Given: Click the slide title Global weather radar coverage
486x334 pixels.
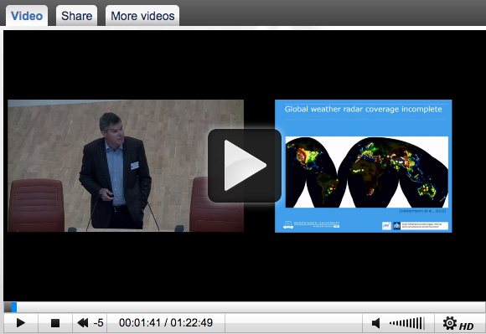Looking at the screenshot, I should point(364,109).
